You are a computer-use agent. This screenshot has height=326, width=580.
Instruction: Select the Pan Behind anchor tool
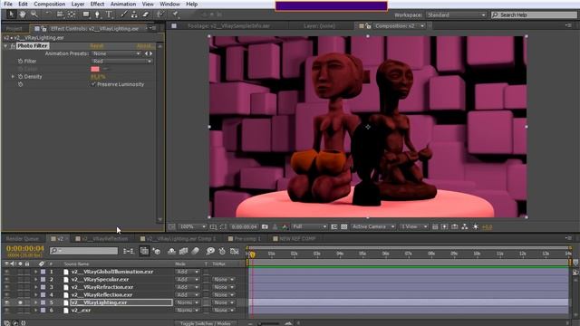click(72, 14)
